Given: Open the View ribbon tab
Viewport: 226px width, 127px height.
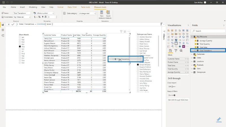Looking at the screenshot, I should pos(43,7).
